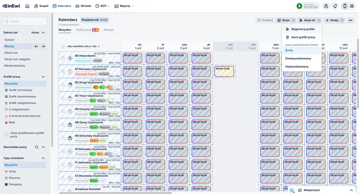Select Zmaksymalizowany from the AI menu
The height and width of the screenshot is (194, 359).
[298, 58]
